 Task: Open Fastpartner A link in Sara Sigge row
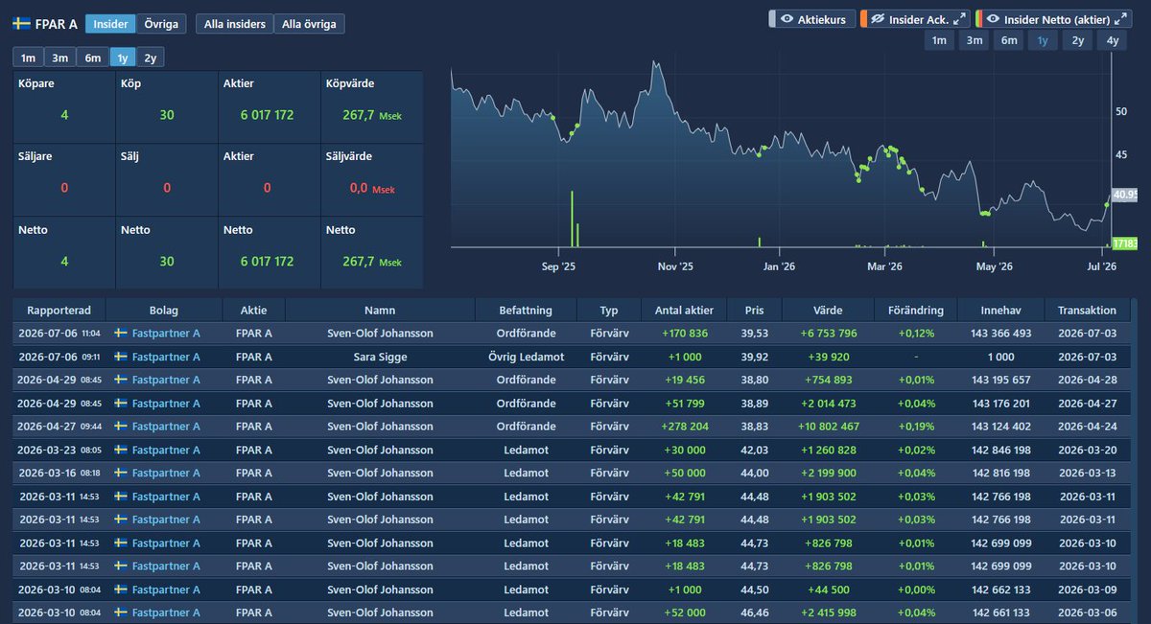(166, 357)
